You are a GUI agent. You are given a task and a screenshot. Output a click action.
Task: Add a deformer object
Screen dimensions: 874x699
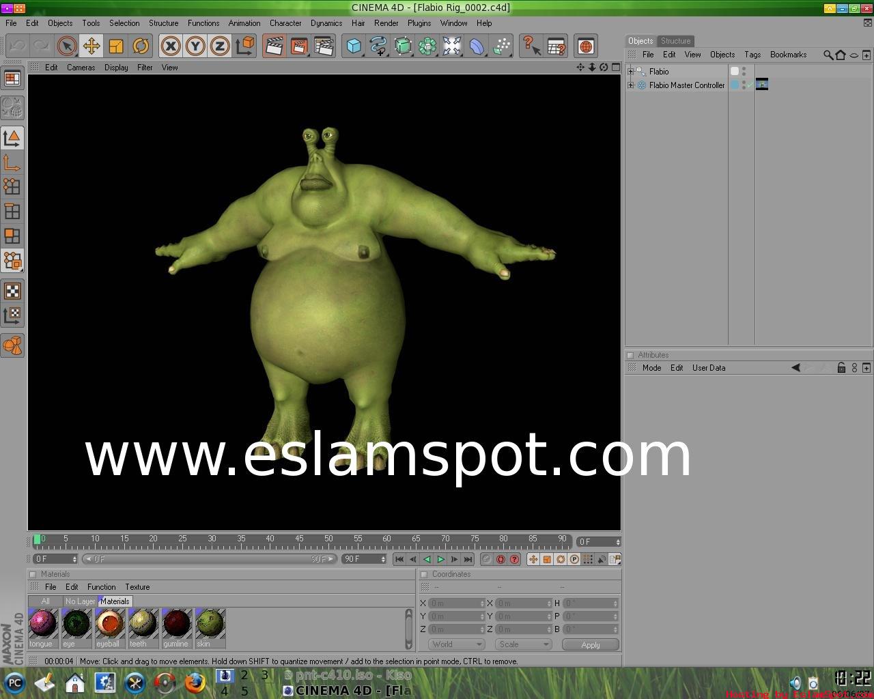[477, 46]
